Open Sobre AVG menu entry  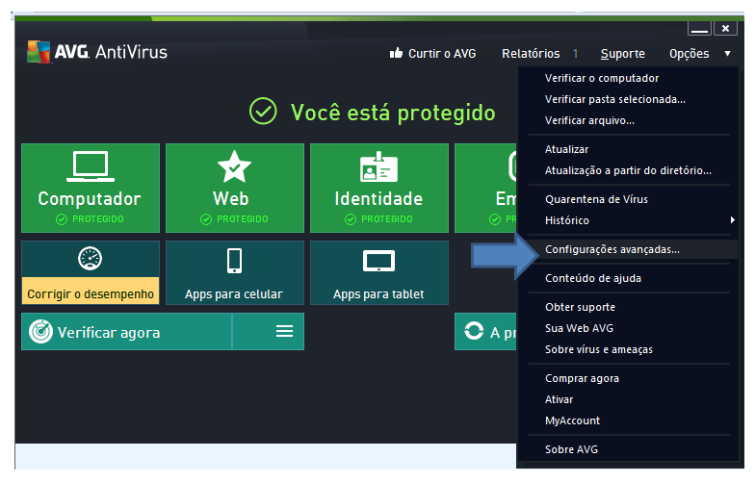pyautogui.click(x=571, y=449)
